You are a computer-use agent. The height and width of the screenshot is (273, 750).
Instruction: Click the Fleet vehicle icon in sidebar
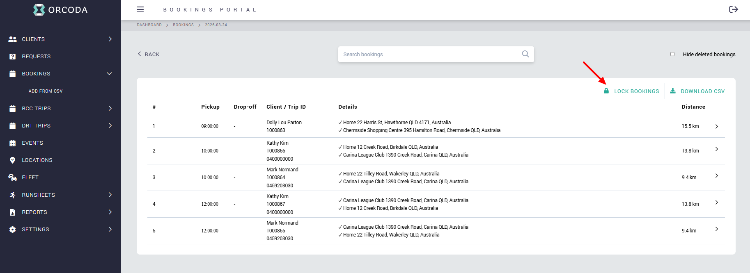pyautogui.click(x=13, y=177)
